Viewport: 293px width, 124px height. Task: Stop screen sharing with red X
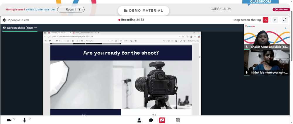265,20
